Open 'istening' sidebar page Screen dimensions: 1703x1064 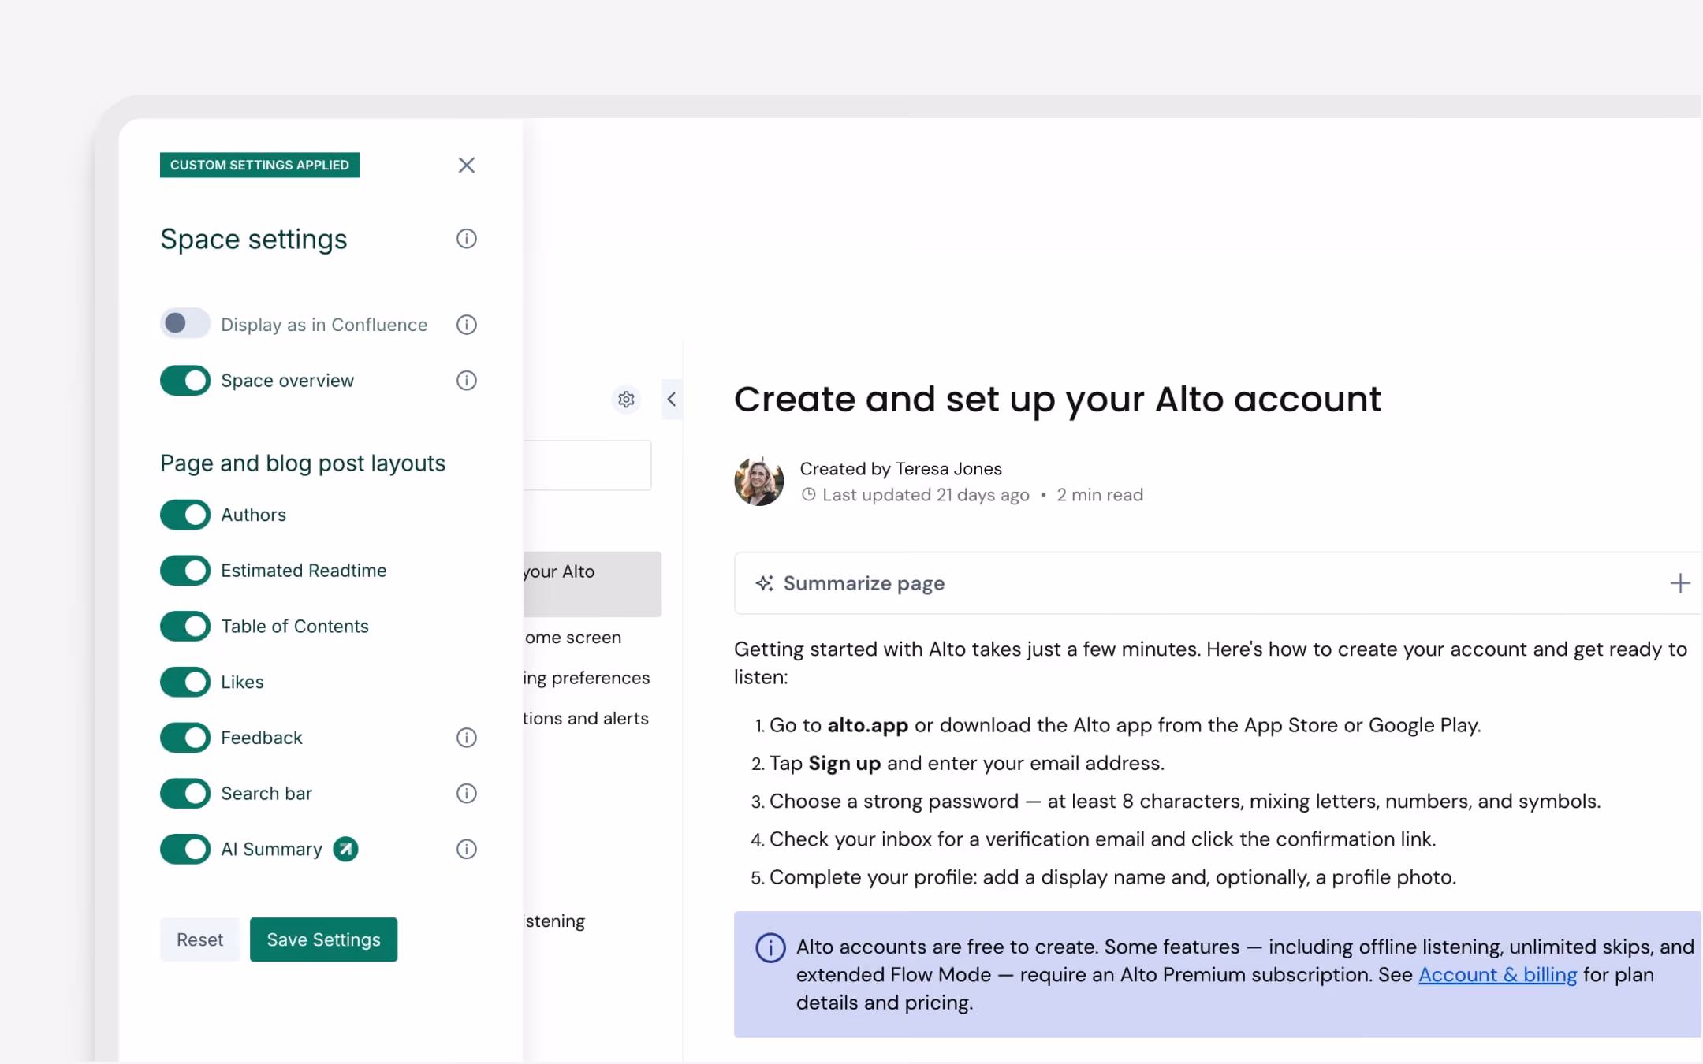point(554,921)
